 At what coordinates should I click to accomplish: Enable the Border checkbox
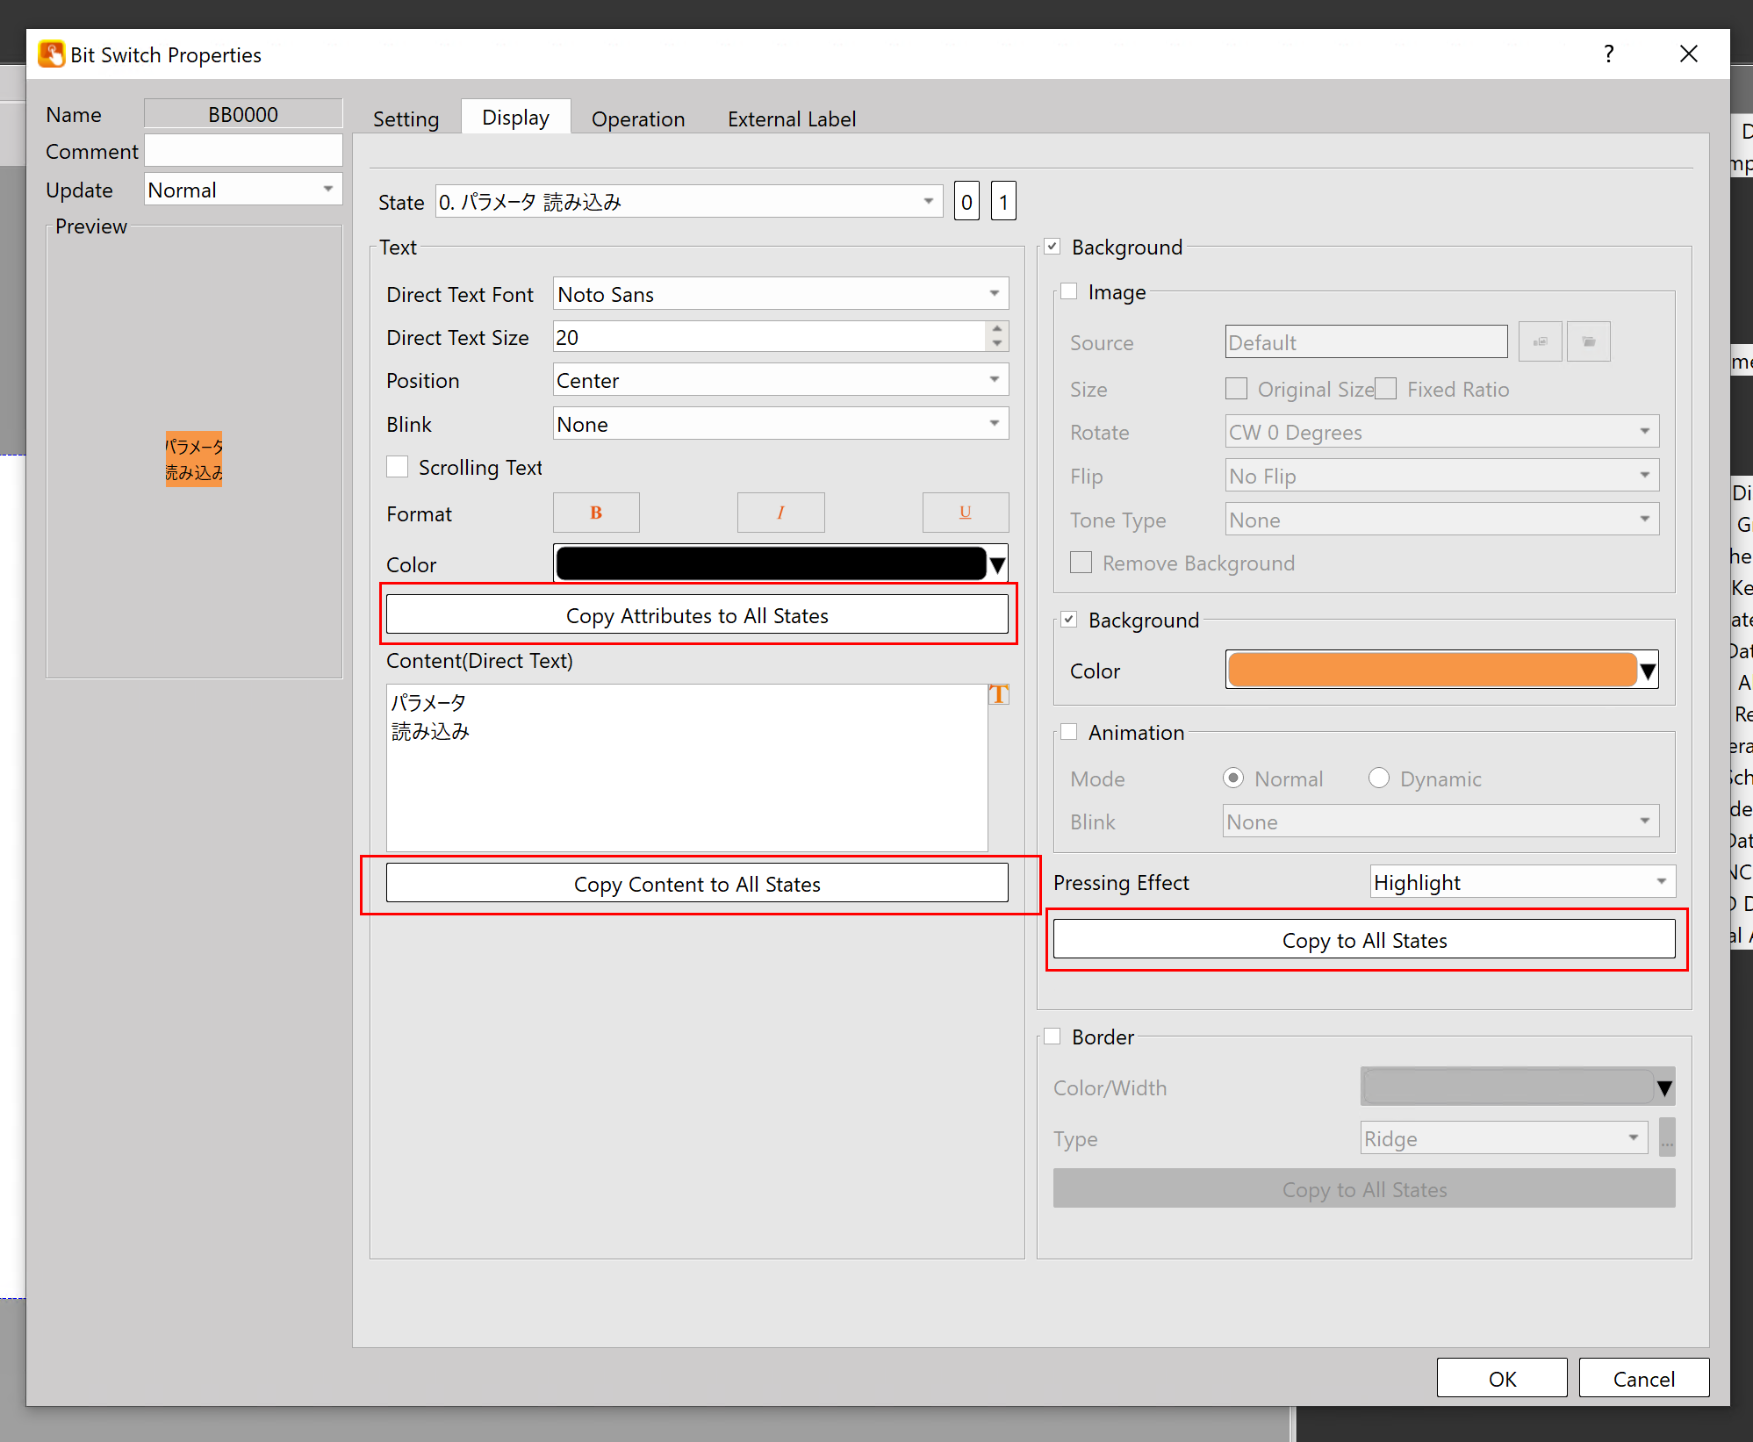pyautogui.click(x=1053, y=1037)
